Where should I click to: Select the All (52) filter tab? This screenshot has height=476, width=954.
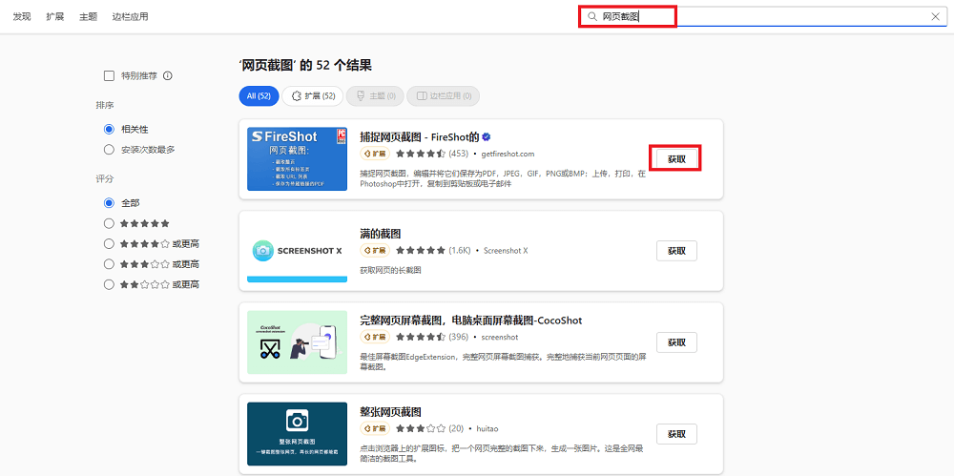(259, 96)
